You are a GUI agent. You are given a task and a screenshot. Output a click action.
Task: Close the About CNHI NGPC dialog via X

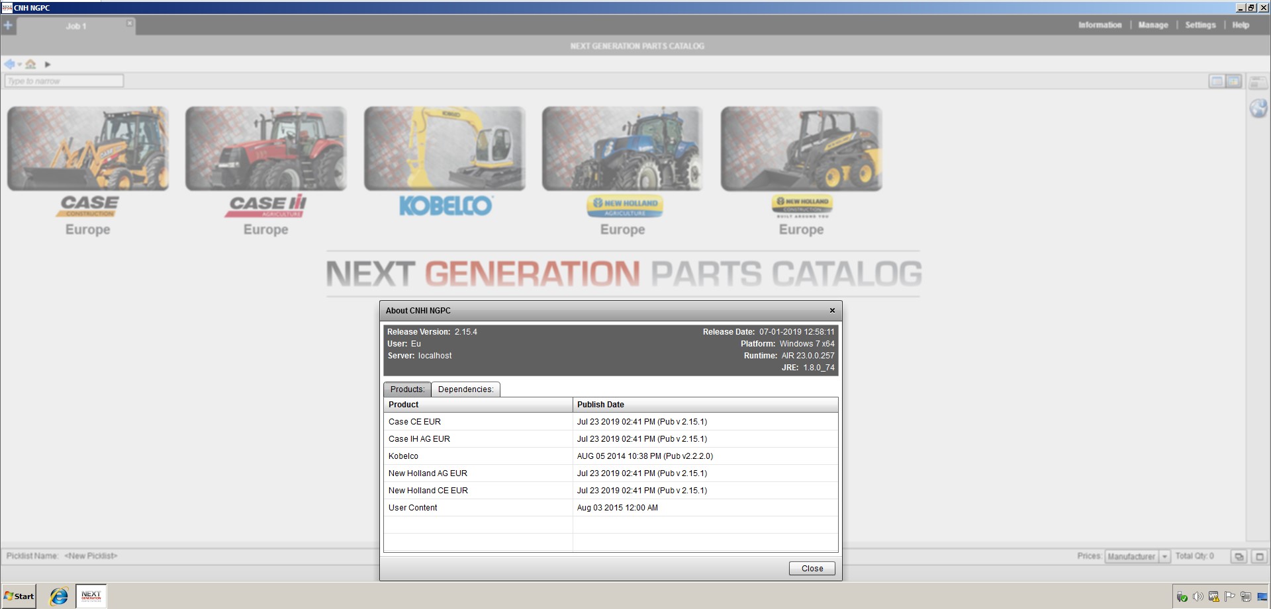[x=832, y=310]
